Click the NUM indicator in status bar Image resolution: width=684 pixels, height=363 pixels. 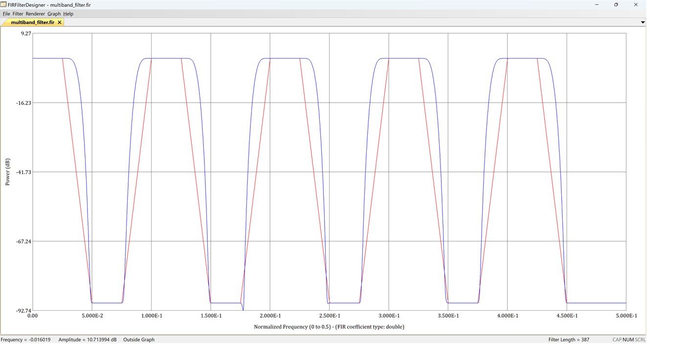[628, 340]
